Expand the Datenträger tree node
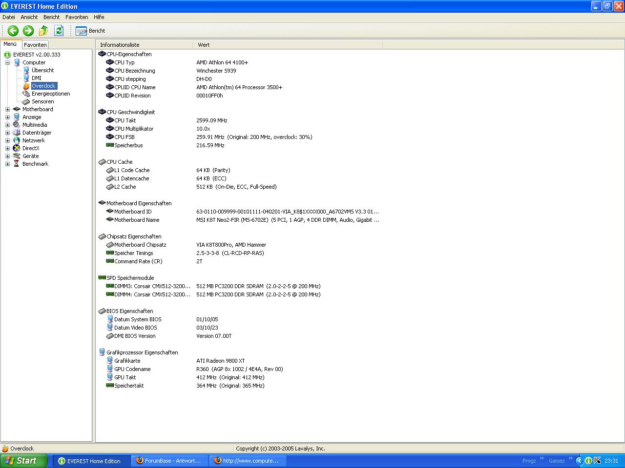The height and width of the screenshot is (468, 625). (7, 133)
